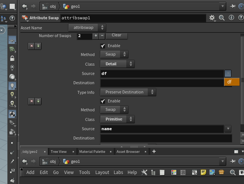Image resolution: width=244 pixels, height=184 pixels.
Task: Expand network editor path history dropdown
Action: pos(223,161)
